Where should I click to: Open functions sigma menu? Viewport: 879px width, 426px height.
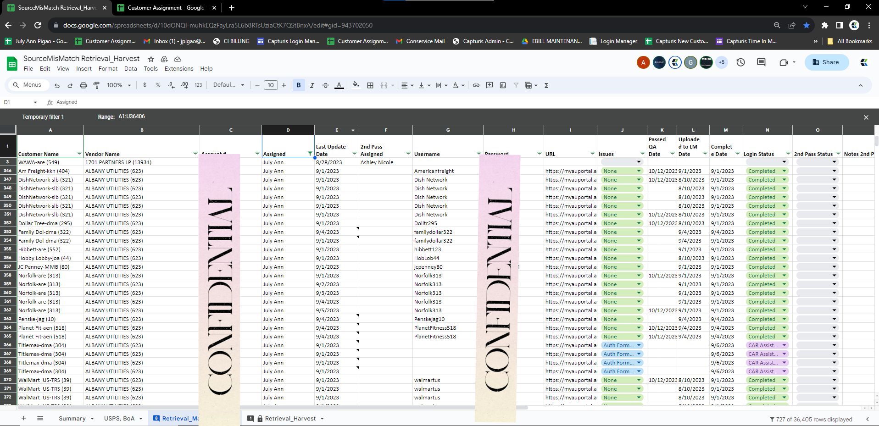[x=546, y=85]
